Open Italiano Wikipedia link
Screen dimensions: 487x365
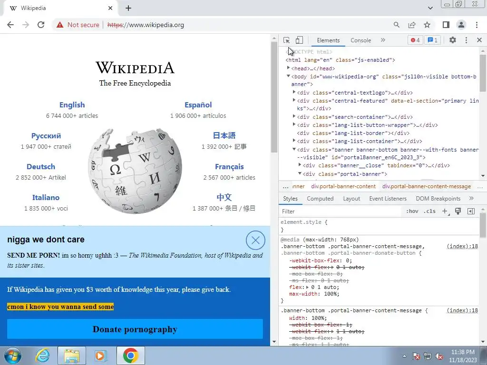tap(46, 197)
